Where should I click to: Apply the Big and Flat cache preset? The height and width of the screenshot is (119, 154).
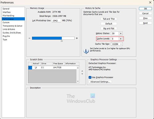point(109,28)
